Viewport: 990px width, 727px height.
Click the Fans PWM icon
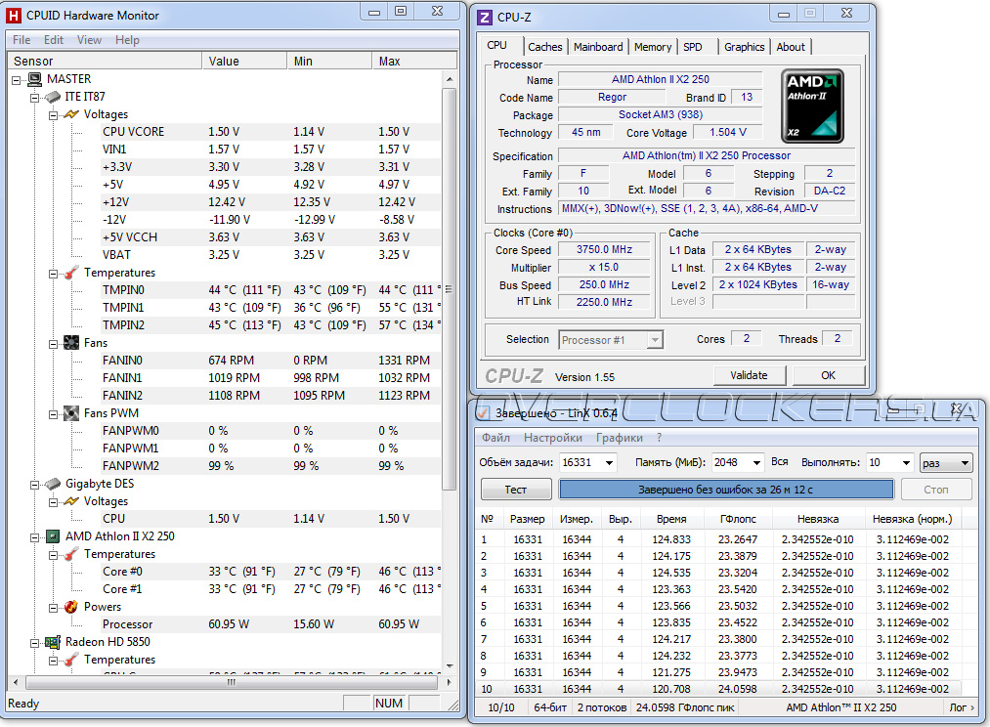71,413
